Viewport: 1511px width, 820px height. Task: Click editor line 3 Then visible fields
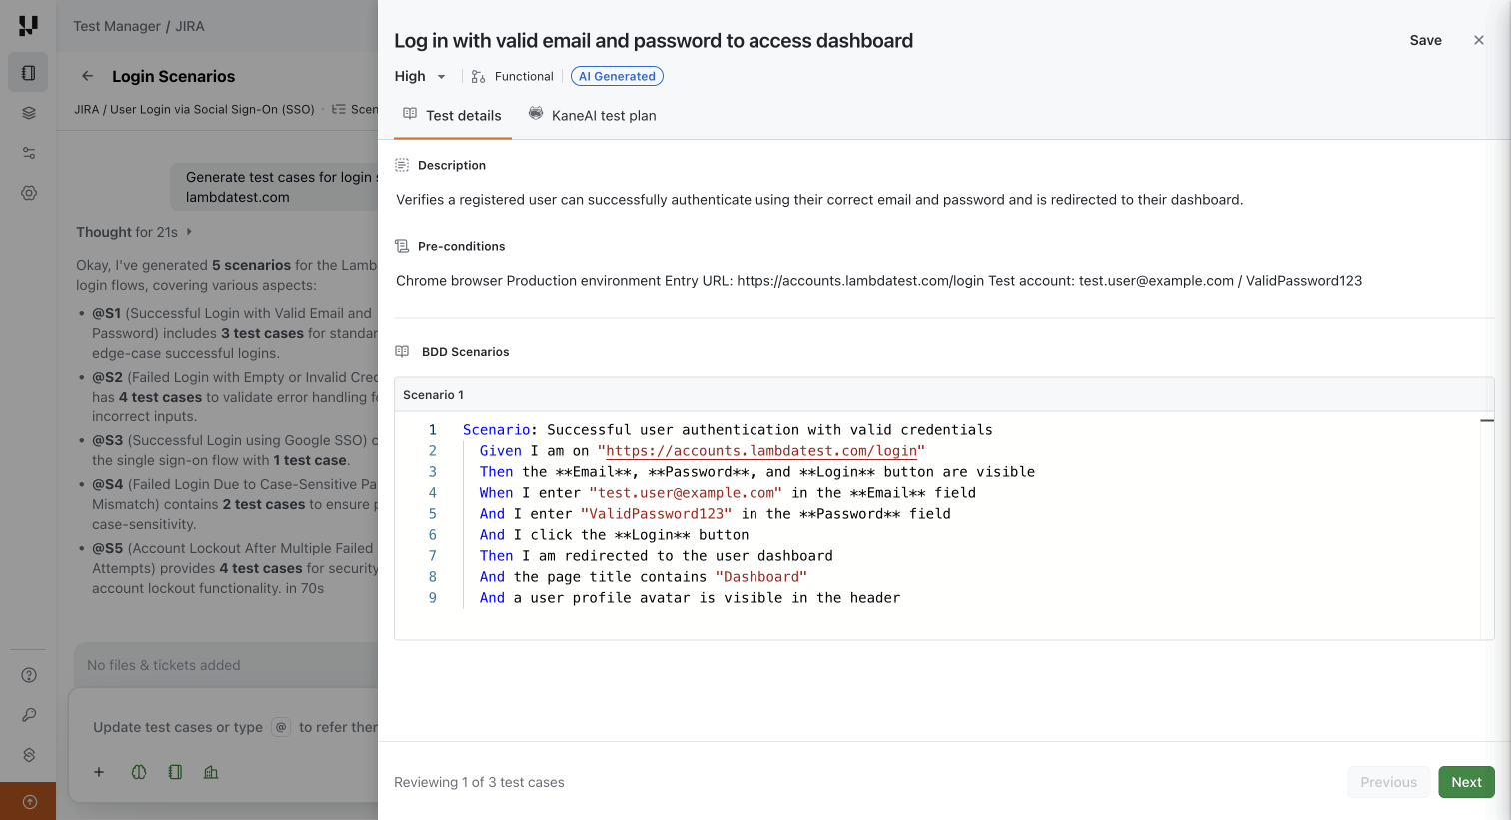tap(756, 472)
